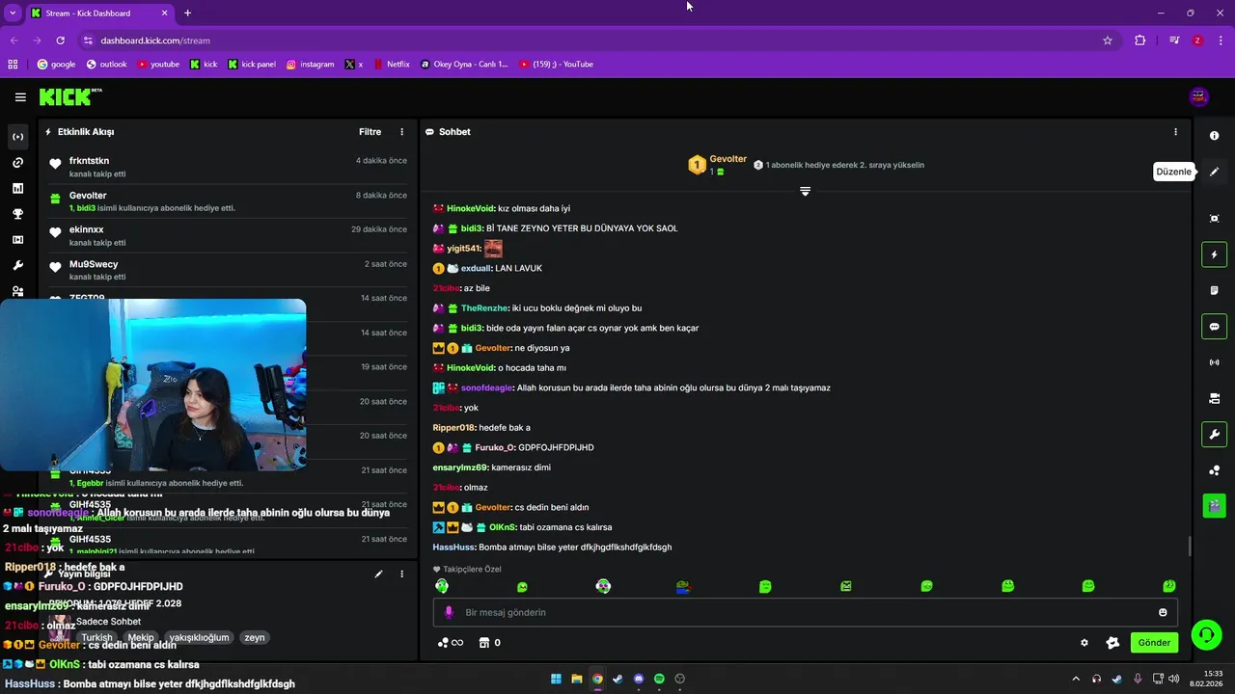The height and width of the screenshot is (694, 1235).
Task: Click the Mu9Swecy follow activity entry
Action: point(228,270)
